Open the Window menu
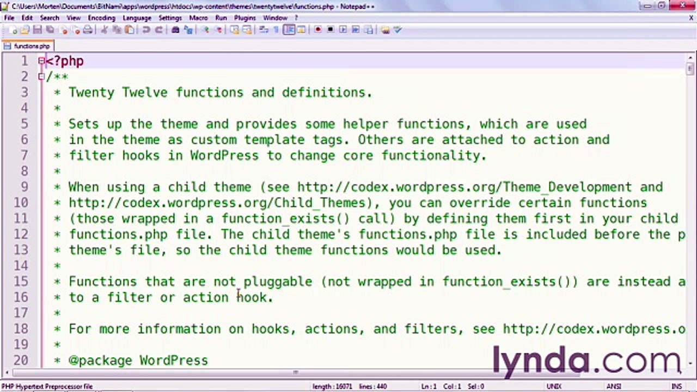Screen dimensions: 697x392 point(275,18)
